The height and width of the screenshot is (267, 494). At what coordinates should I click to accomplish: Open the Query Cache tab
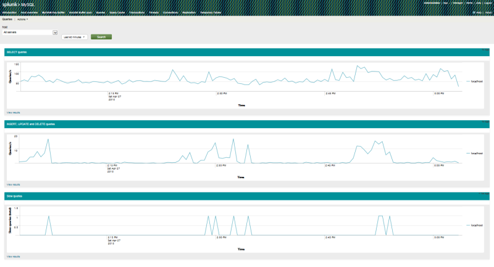pyautogui.click(x=117, y=12)
